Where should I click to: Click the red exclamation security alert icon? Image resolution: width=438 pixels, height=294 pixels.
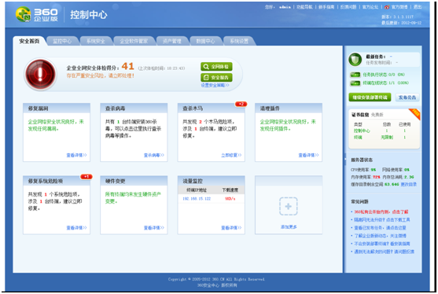[40, 74]
